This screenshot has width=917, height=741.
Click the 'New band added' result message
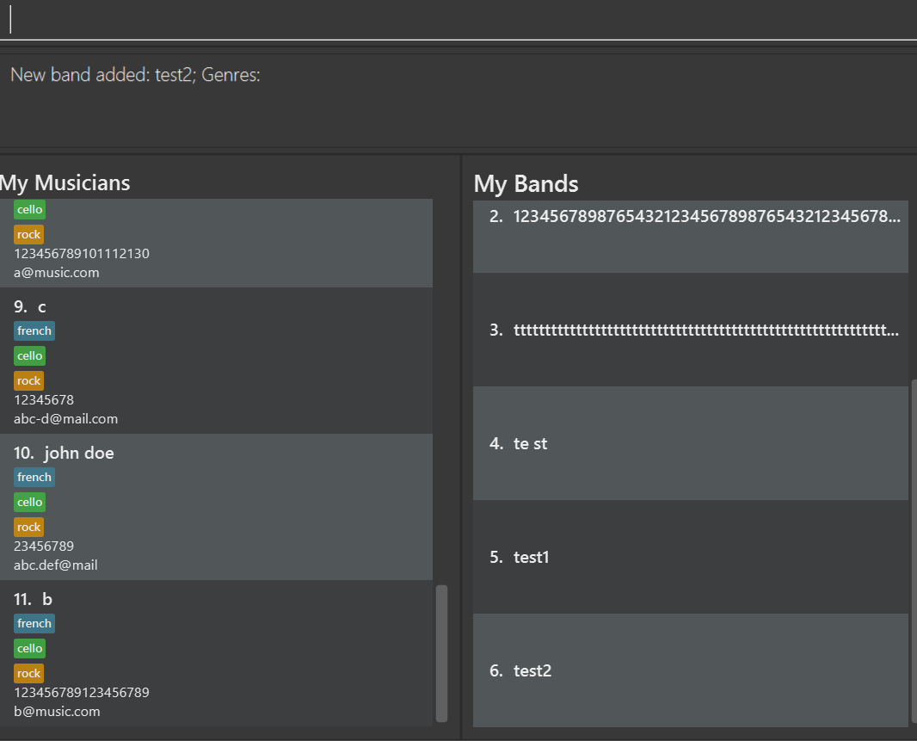pos(135,75)
